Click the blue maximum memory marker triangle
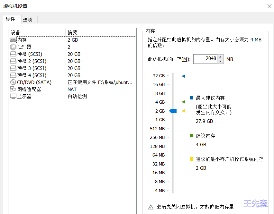This screenshot has height=214, width=274. tap(184, 76)
